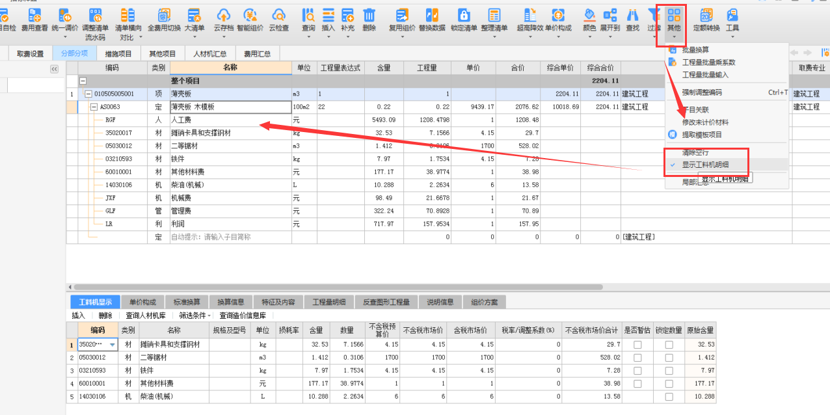Click the 插入 insert icon
The width and height of the screenshot is (830, 415).
click(x=328, y=14)
